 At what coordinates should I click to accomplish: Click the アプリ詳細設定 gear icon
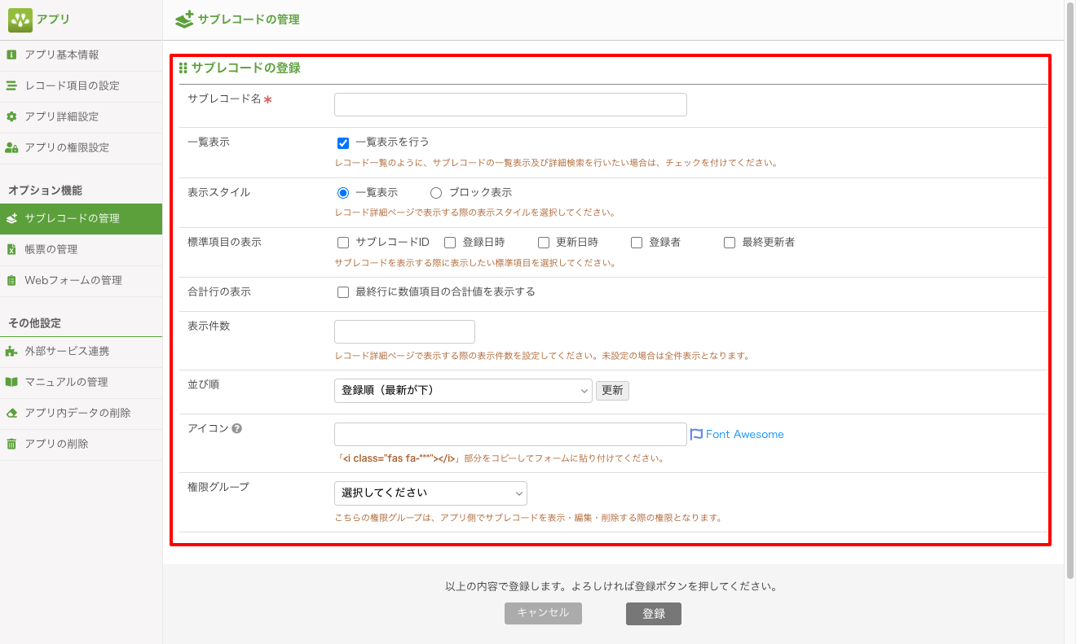[x=11, y=116]
